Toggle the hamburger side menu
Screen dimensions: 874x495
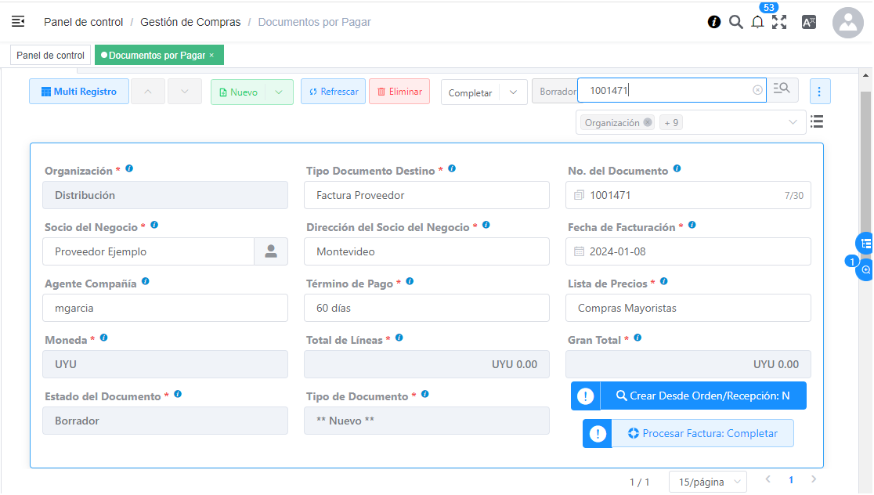click(x=18, y=22)
